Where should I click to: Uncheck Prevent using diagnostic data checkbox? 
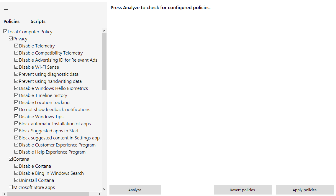16,74
